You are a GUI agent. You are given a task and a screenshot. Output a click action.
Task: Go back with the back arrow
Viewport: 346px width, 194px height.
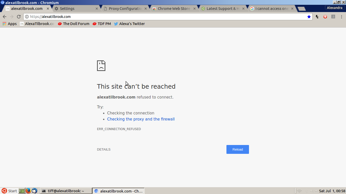(x=5, y=17)
